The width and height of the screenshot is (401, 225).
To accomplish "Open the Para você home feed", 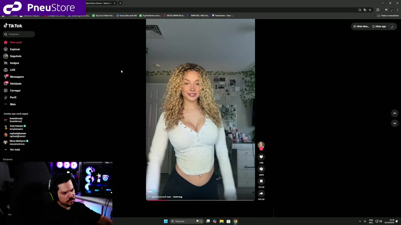I will (13, 42).
